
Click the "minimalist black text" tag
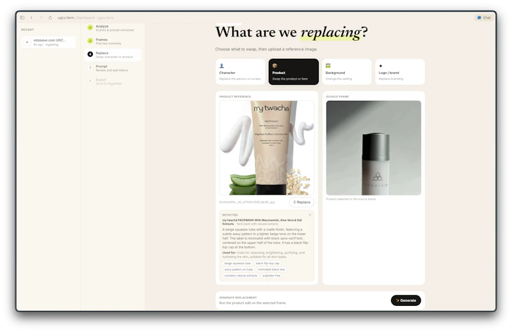pos(271,269)
